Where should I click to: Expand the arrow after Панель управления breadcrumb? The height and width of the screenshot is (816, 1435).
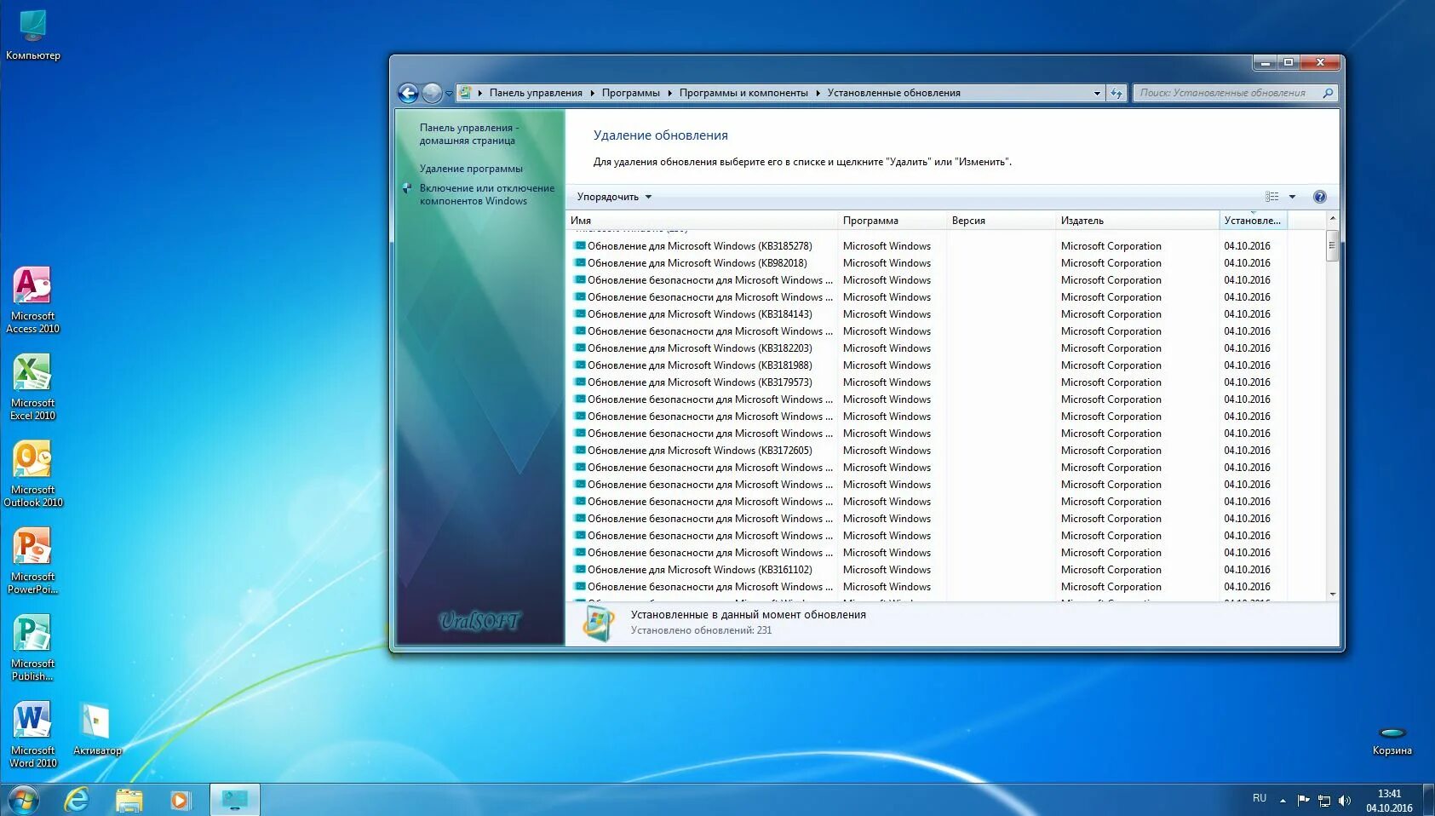coord(592,93)
